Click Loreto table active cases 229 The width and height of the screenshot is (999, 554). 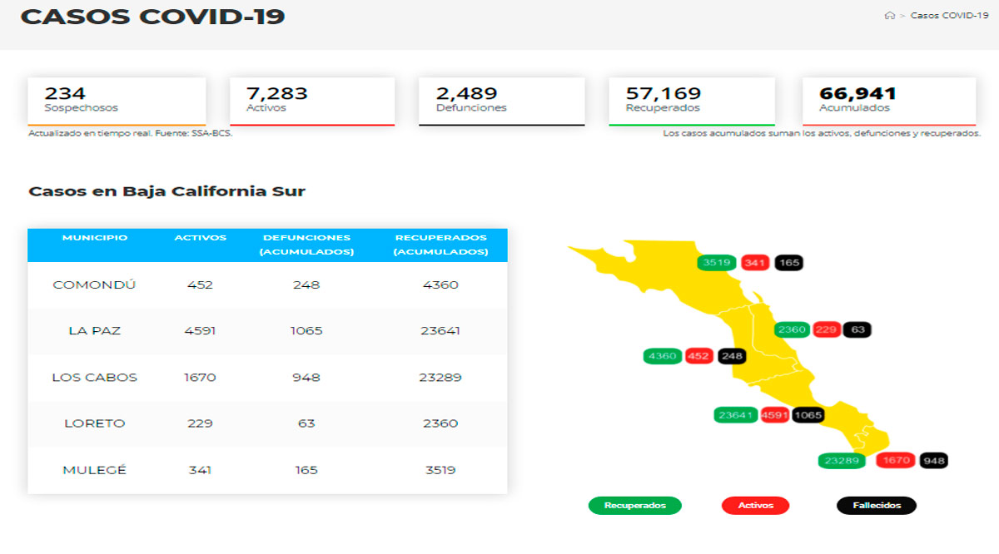tap(200, 423)
